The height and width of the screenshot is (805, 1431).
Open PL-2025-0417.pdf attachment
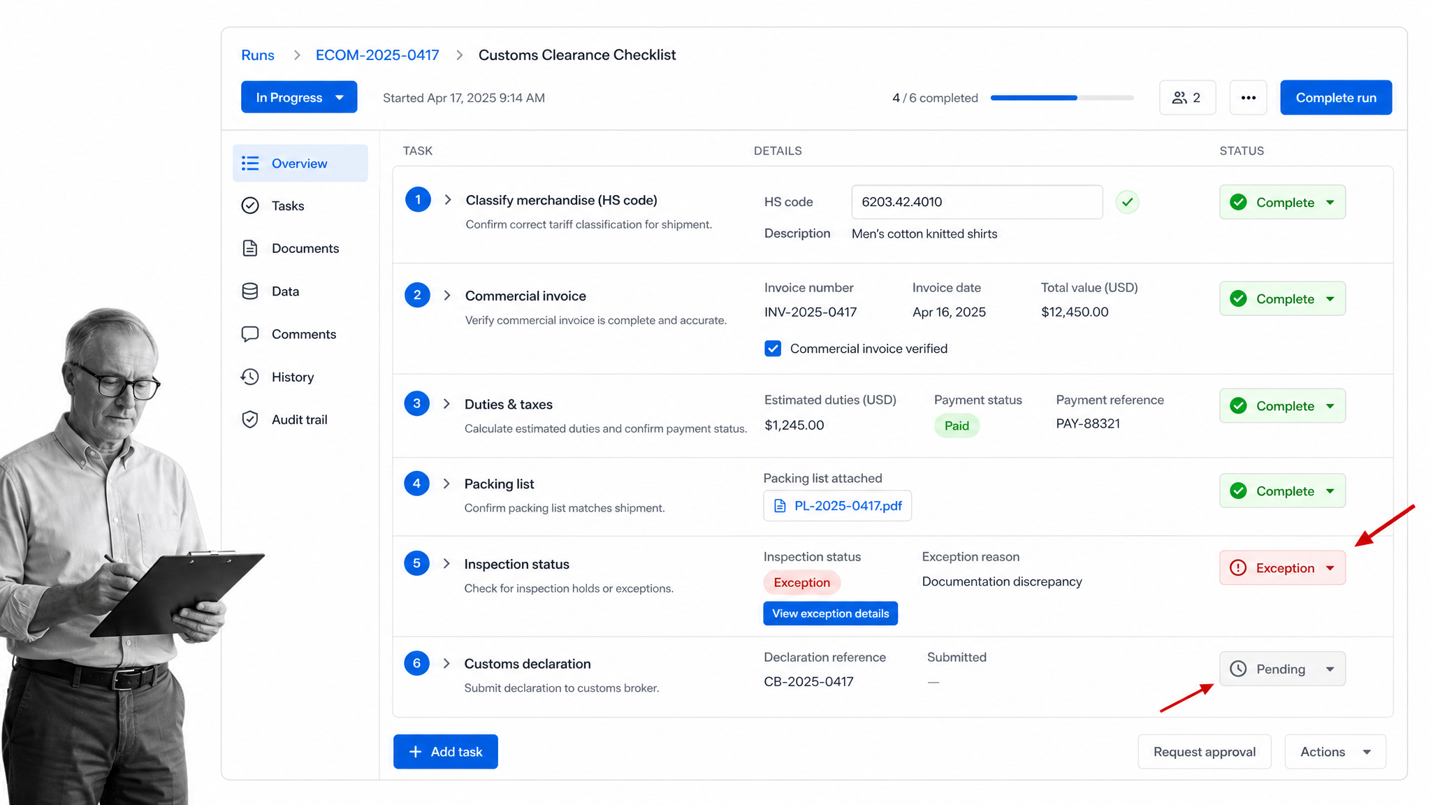(837, 506)
